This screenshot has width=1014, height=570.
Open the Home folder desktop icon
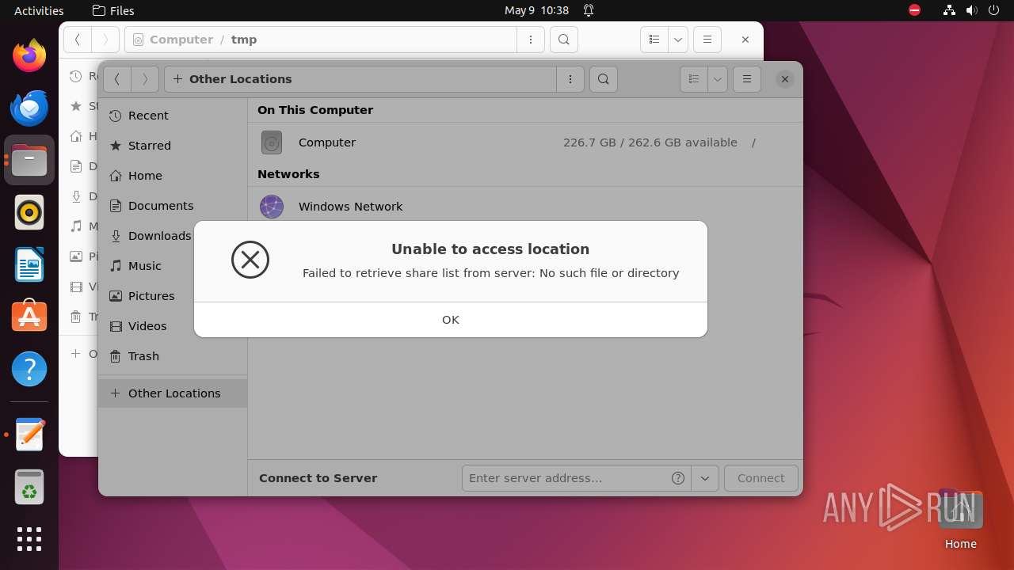[x=960, y=519]
